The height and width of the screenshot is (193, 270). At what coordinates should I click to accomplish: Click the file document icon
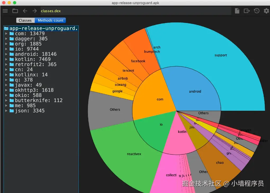237,11
